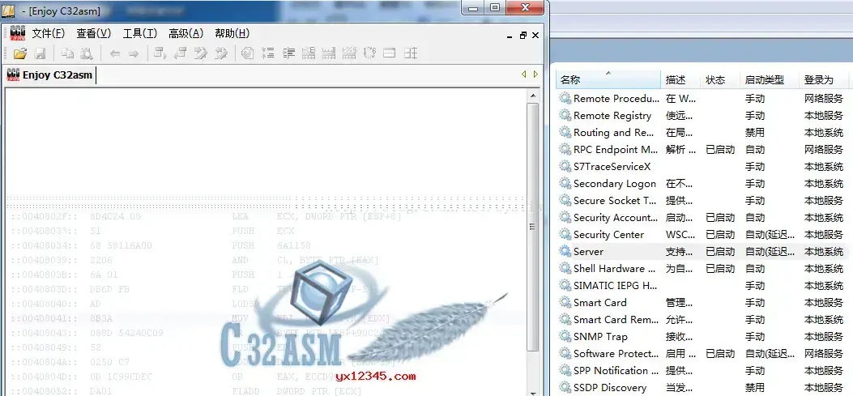Click the gear icon beside Secondary Logon
Image resolution: width=853 pixels, height=396 pixels.
coord(565,183)
